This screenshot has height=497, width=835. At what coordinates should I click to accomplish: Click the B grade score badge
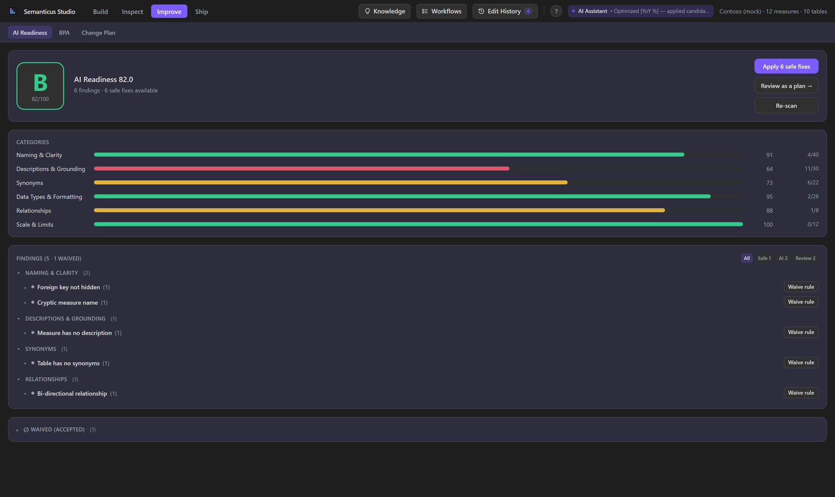pos(40,86)
